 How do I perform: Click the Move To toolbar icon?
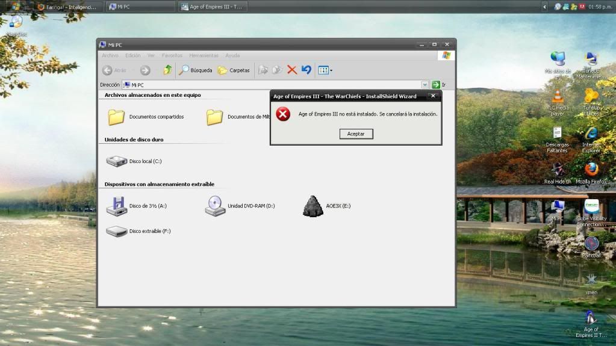click(263, 70)
